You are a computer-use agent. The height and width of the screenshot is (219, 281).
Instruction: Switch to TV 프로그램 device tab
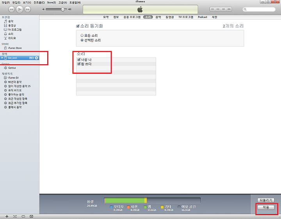186,17
